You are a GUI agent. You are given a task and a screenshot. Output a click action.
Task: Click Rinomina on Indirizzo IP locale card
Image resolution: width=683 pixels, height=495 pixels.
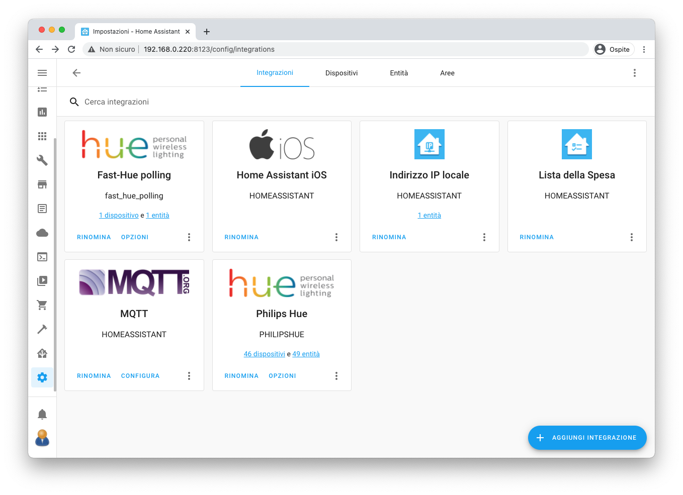click(x=389, y=237)
